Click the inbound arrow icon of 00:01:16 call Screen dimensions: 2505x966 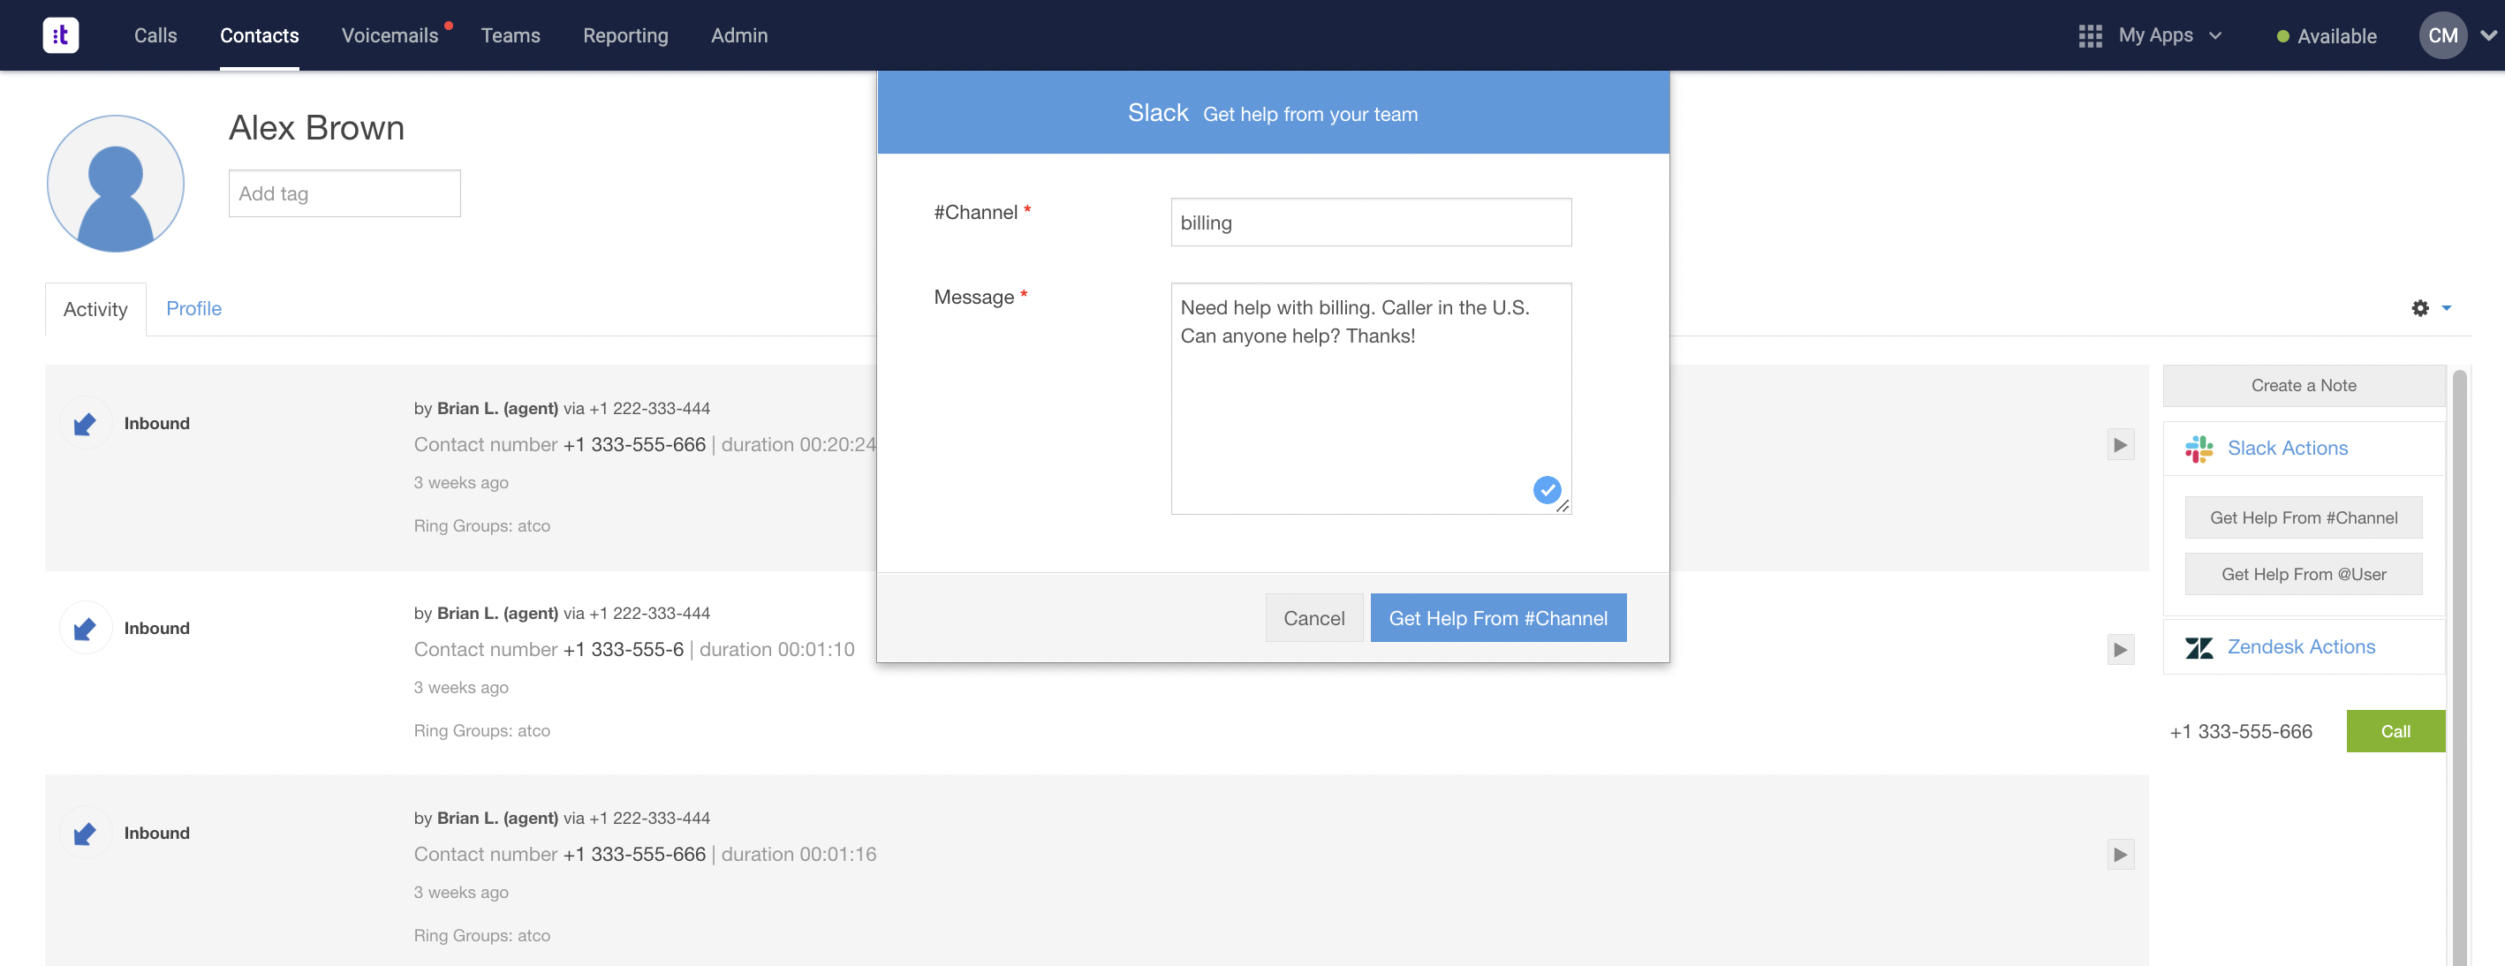click(86, 834)
